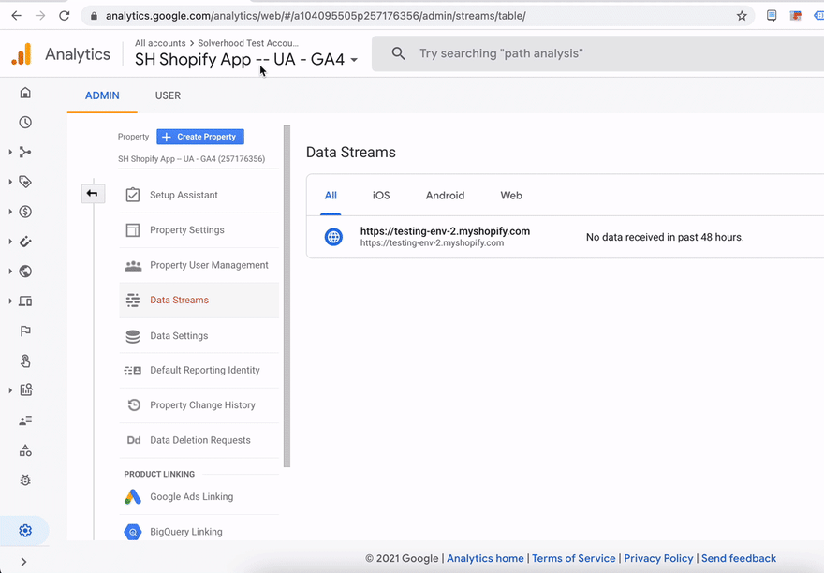
Task: Open Data Streams in property menu
Action: [x=199, y=301]
